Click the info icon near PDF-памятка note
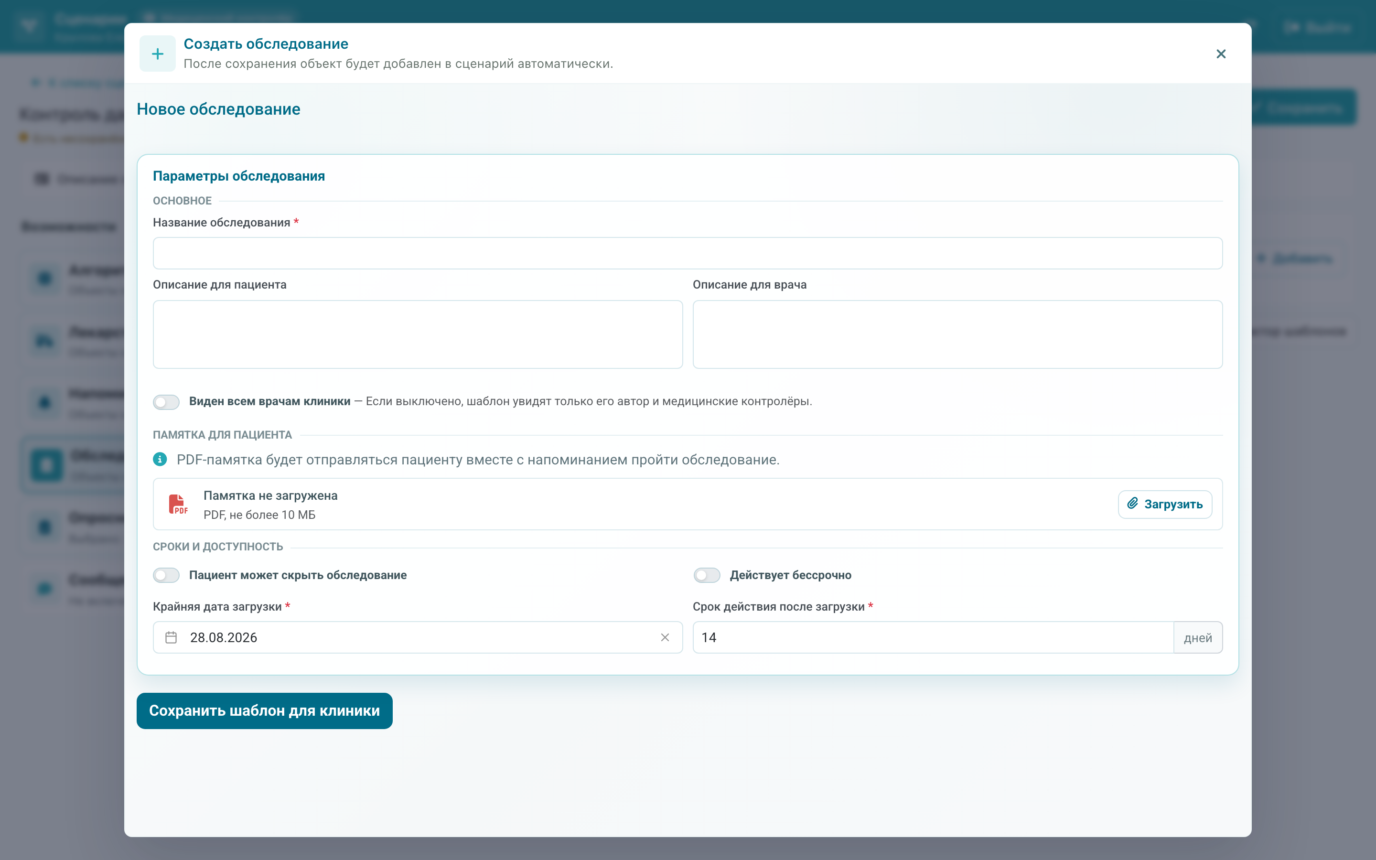Image resolution: width=1376 pixels, height=860 pixels. click(x=160, y=460)
